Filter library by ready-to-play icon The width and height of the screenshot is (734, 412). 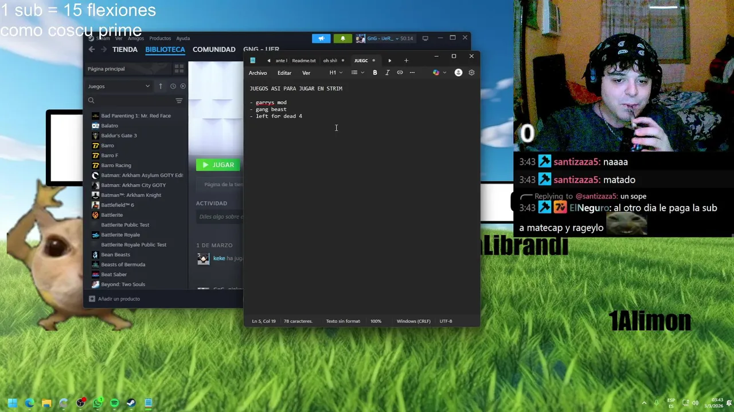pyautogui.click(x=183, y=86)
